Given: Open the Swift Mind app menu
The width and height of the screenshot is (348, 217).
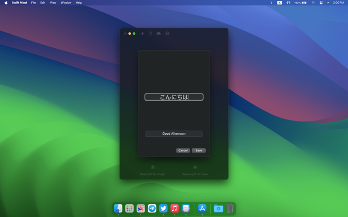Looking at the screenshot, I should pos(19,2).
